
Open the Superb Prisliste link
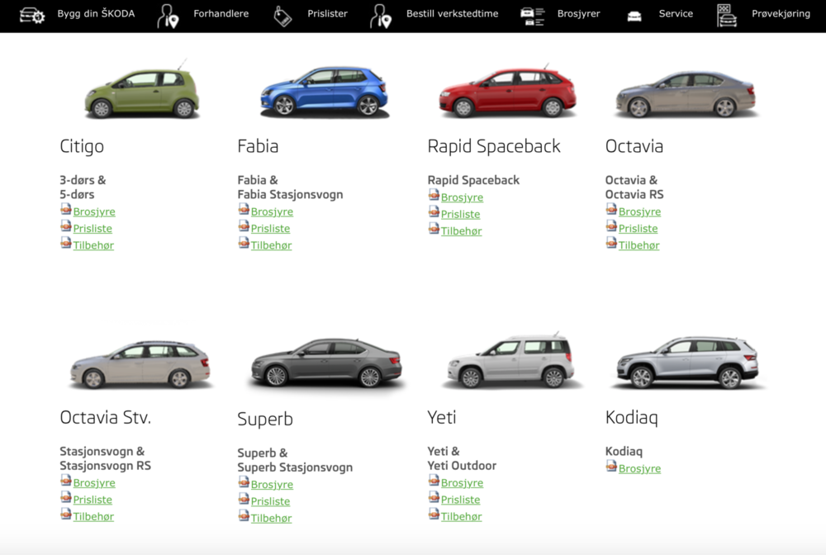point(270,501)
